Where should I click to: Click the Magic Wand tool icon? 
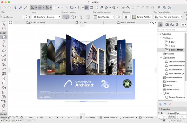coord(128,8)
